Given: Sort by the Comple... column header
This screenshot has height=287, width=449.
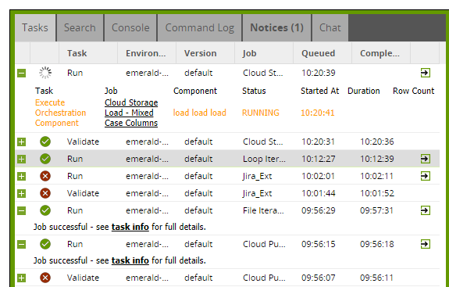Looking at the screenshot, I should [x=381, y=53].
